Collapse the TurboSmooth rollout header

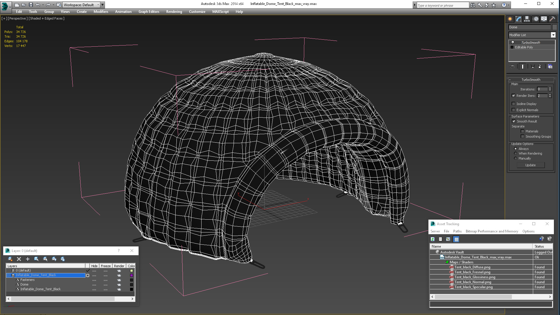coord(531,80)
